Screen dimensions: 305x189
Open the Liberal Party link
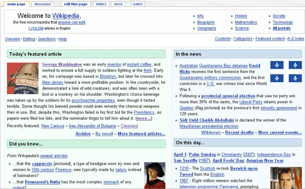tap(251, 102)
